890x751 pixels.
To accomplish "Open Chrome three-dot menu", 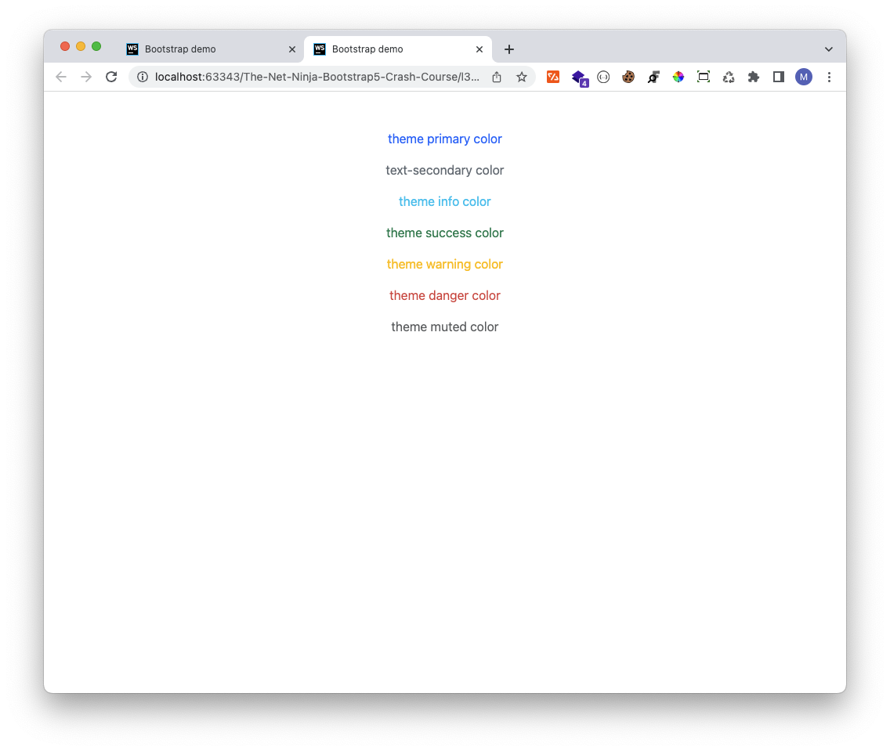I will [x=829, y=77].
